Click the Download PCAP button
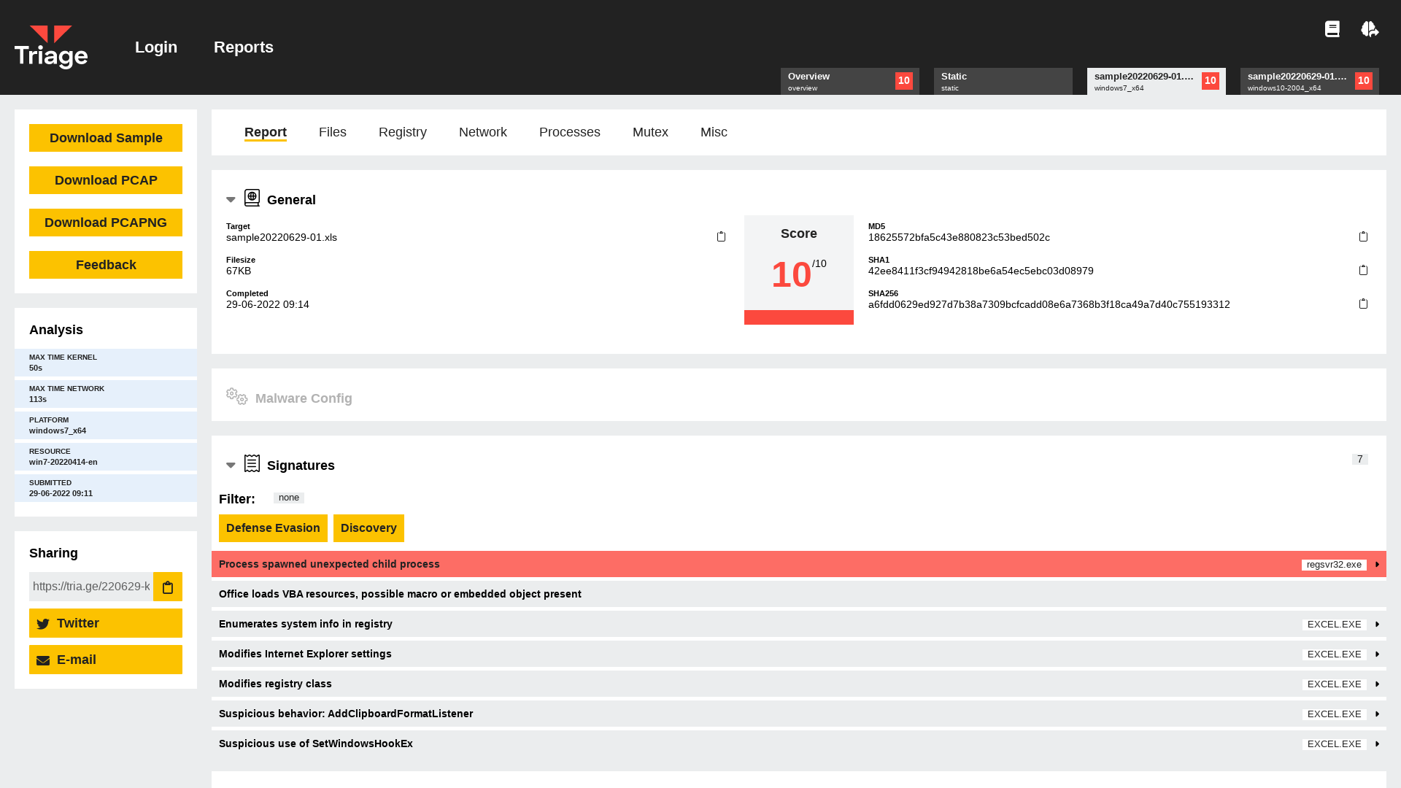This screenshot has height=788, width=1401. [x=105, y=180]
